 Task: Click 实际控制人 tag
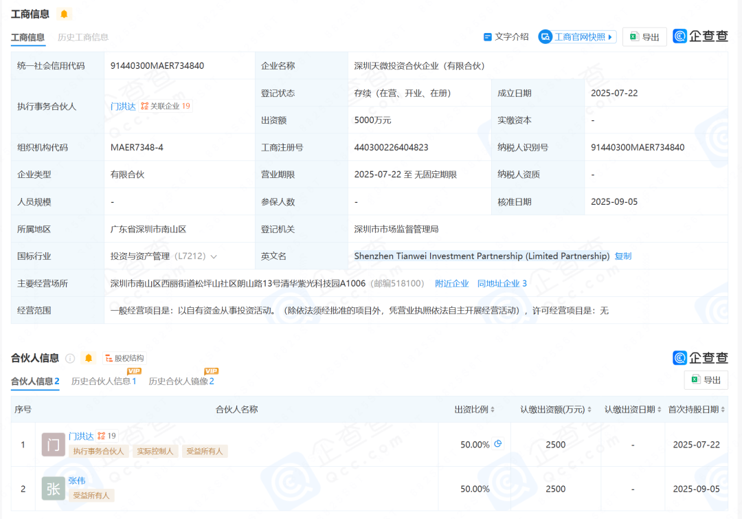coord(155,451)
